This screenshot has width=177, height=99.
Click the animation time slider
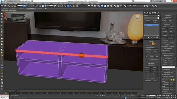[11, 91]
